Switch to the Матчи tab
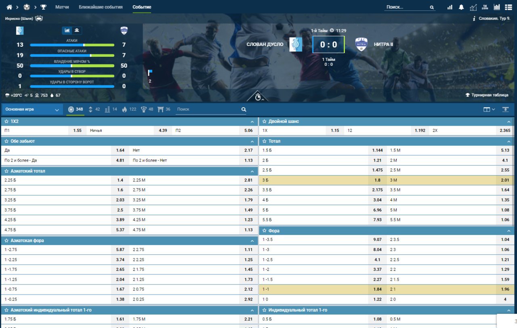Image resolution: width=517 pixels, height=328 pixels. pyautogui.click(x=62, y=7)
